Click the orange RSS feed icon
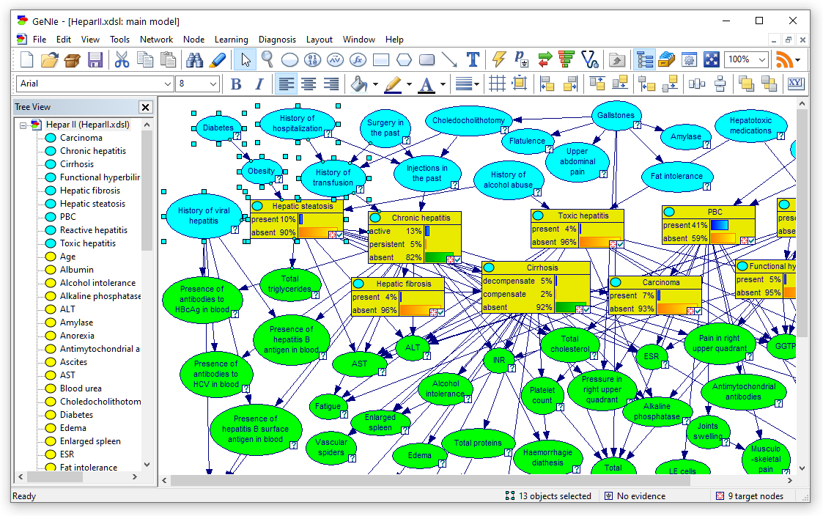 (784, 60)
